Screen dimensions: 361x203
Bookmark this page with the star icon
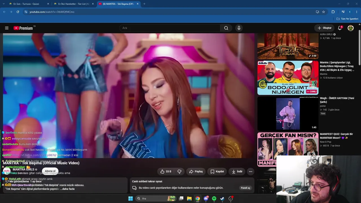[323, 12]
